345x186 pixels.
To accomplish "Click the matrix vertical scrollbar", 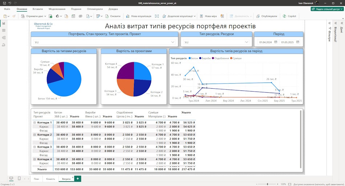I will coord(301,139).
